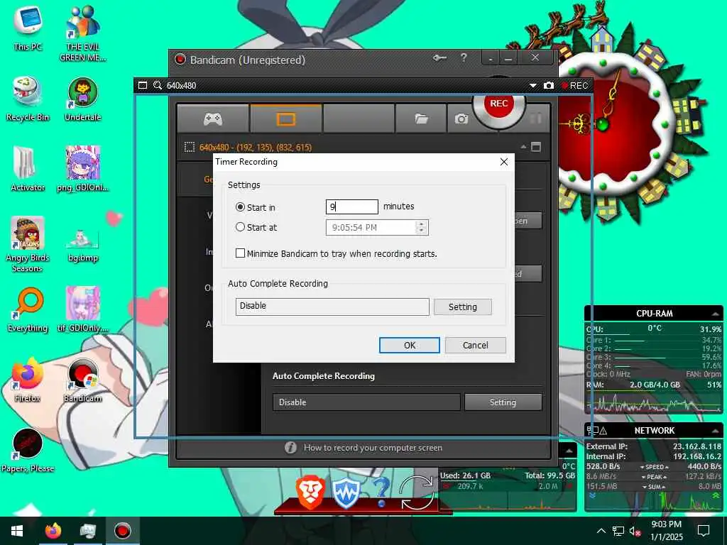This screenshot has height=545, width=727.
Task: Click the key register icon in Bandicam title
Action: coord(439,58)
